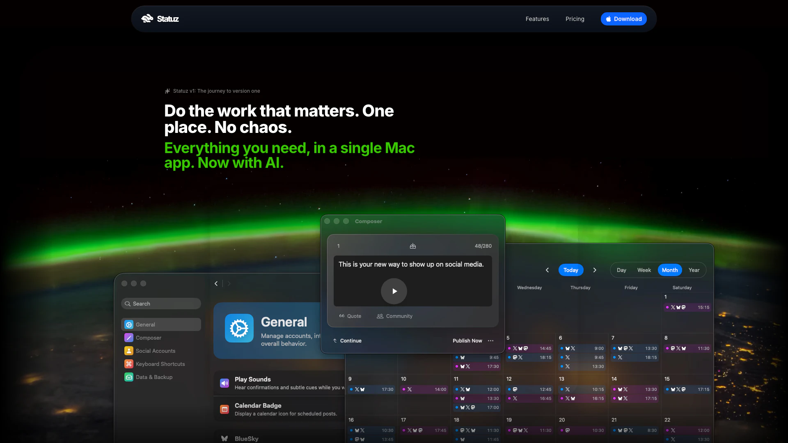Click the Today button in calendar
Viewport: 788px width, 443px height.
(x=570, y=270)
